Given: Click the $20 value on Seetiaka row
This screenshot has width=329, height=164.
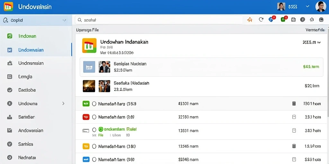Looking at the screenshot, I should click(x=312, y=86).
